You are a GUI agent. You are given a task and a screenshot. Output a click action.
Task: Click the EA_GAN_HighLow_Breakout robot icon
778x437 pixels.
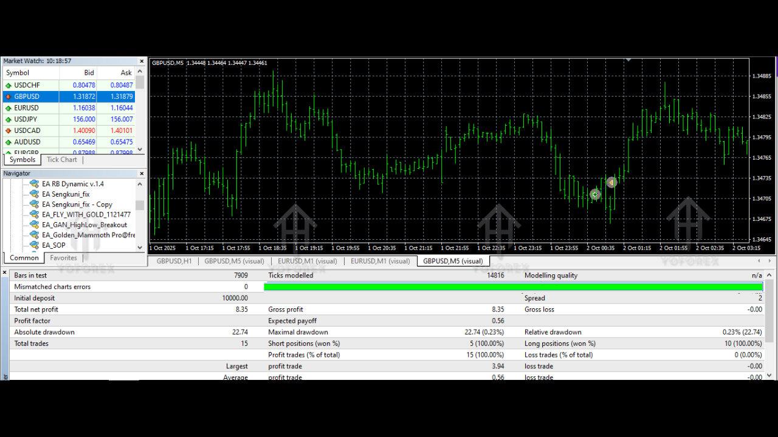pyautogui.click(x=34, y=225)
